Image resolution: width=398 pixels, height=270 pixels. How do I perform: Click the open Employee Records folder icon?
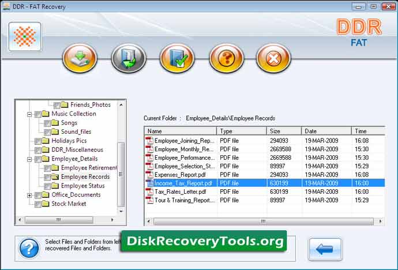pos(55,177)
